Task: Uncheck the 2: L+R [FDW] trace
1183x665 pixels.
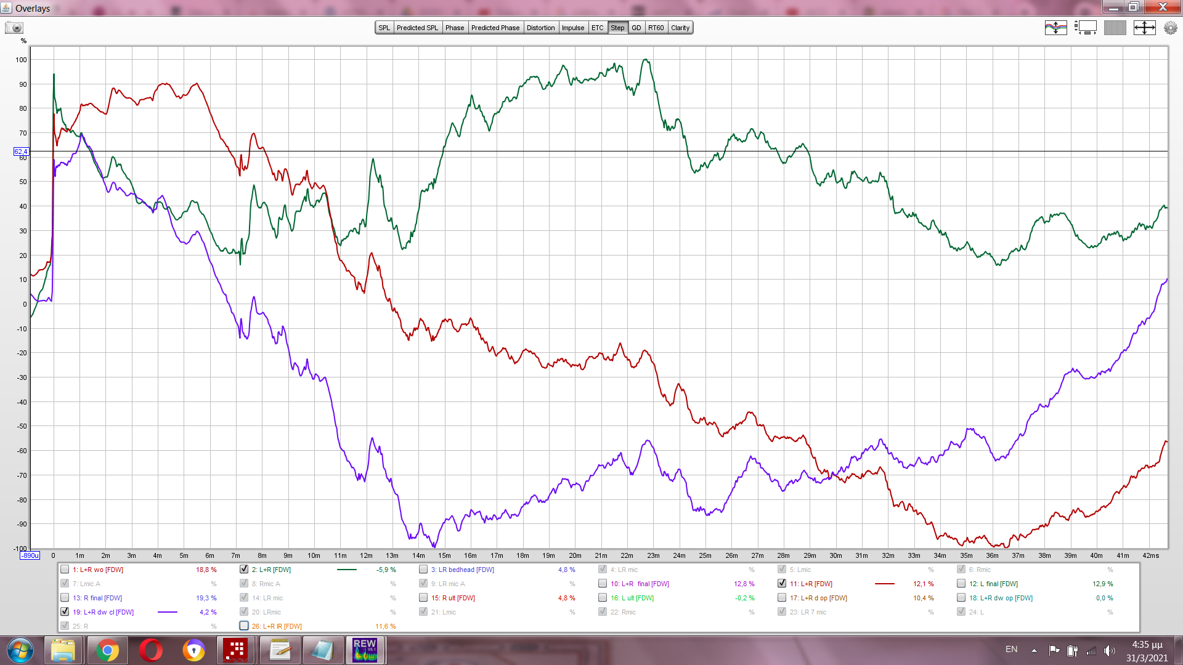Action: (244, 570)
